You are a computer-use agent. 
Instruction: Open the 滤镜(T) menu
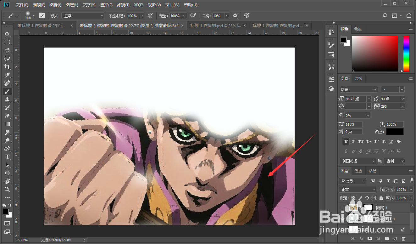[x=123, y=5]
